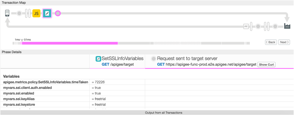Select the AX analytics icon
Screen dimensions: 294x115
point(246,27)
